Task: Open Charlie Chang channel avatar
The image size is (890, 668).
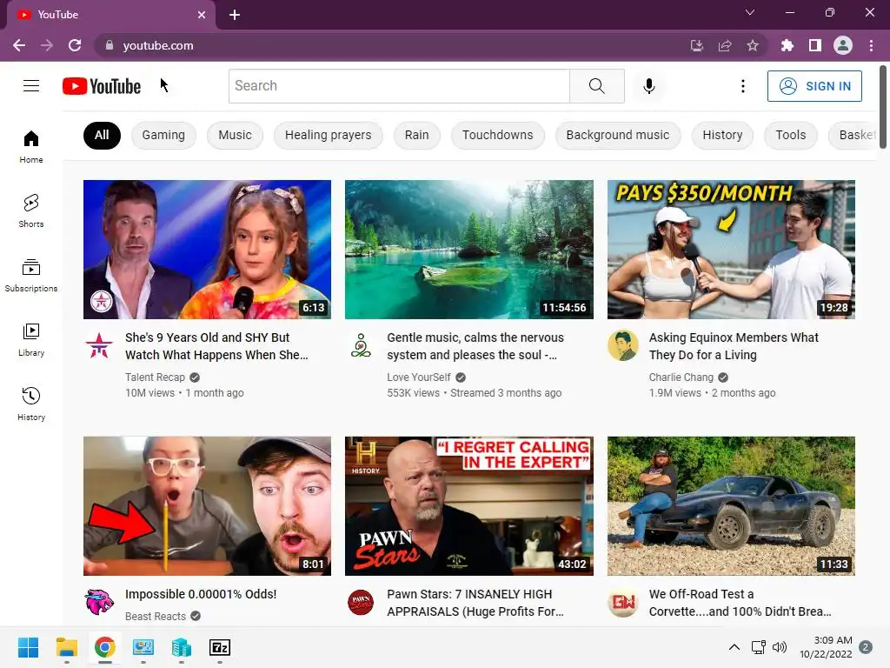Action: pos(622,345)
